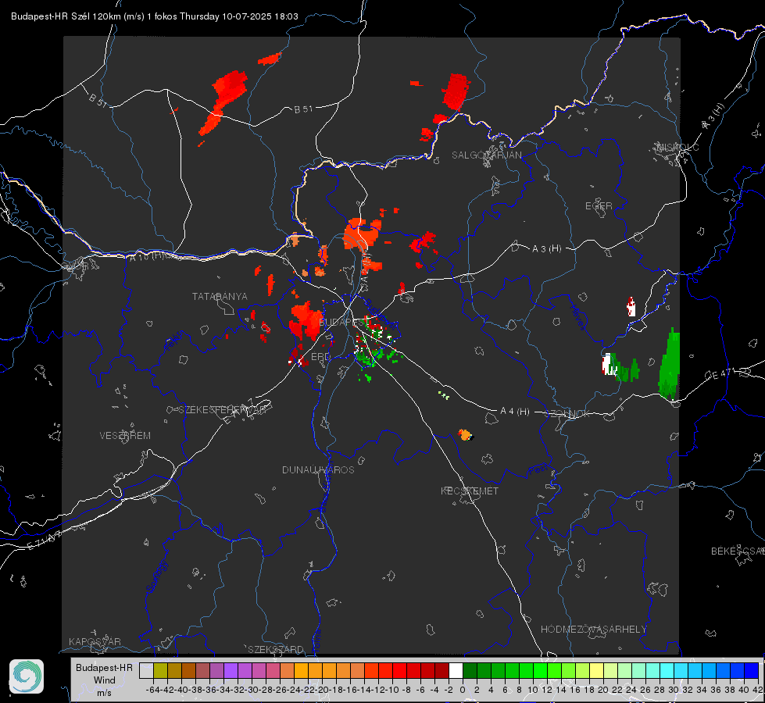
Task: Click the tall green echo at the map's eastern edge
Action: 670,364
